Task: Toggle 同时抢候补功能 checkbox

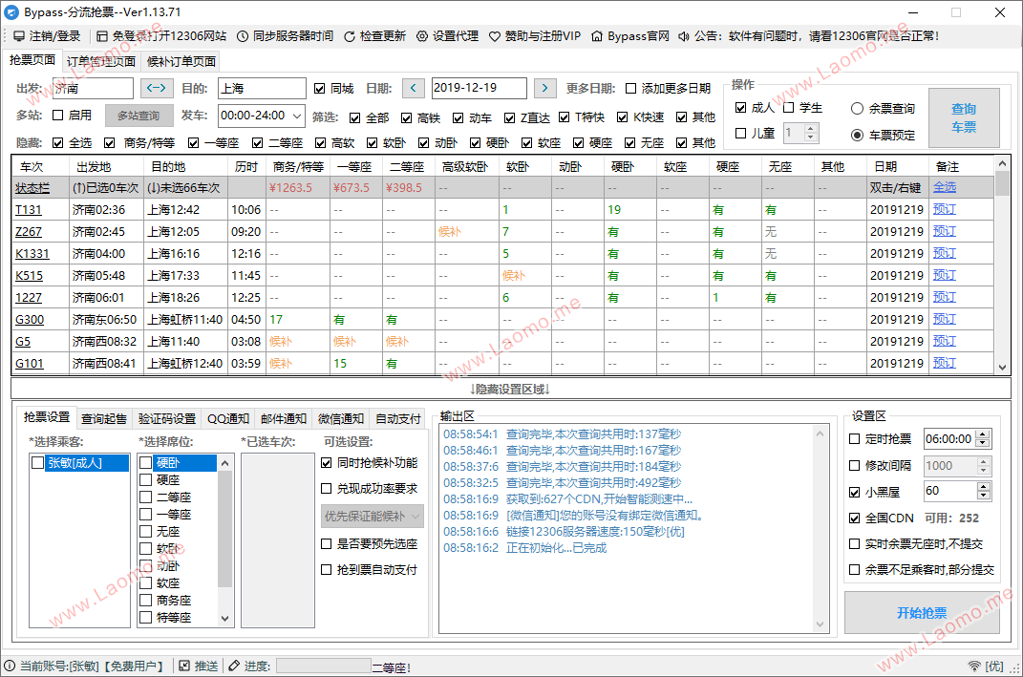Action: (327, 463)
